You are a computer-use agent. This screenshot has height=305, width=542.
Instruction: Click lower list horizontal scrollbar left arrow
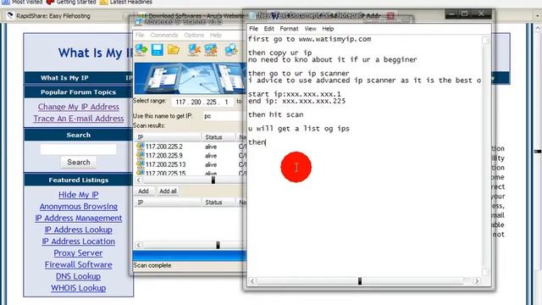tap(139, 245)
